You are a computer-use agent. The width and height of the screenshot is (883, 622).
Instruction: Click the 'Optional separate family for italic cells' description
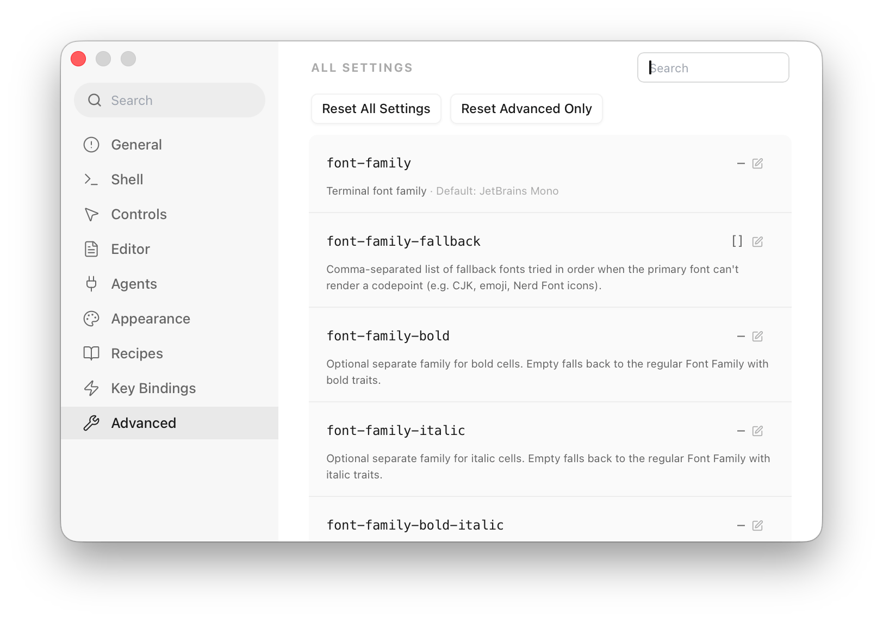(x=548, y=467)
